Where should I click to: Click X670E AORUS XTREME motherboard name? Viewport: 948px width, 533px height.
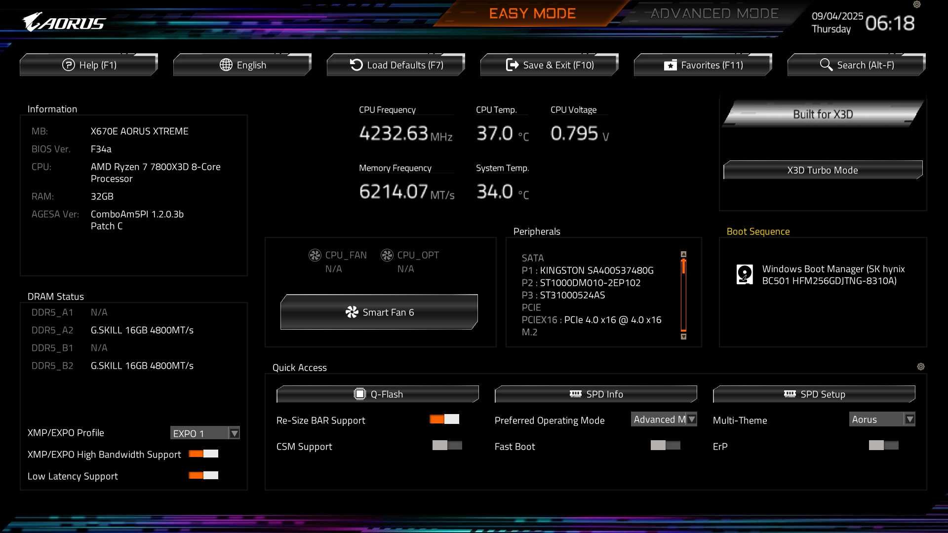tap(139, 131)
